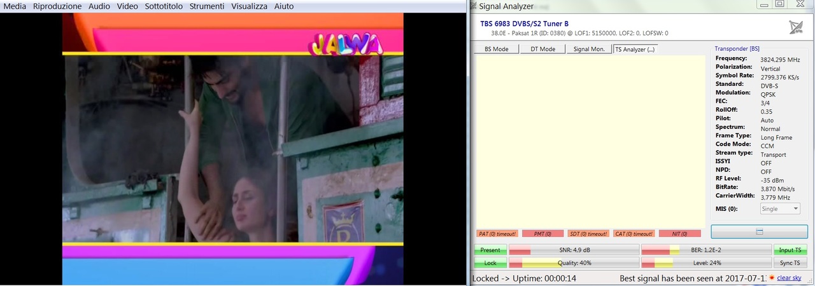
Task: Open the MIS Single dropdown
Action: tap(780, 208)
